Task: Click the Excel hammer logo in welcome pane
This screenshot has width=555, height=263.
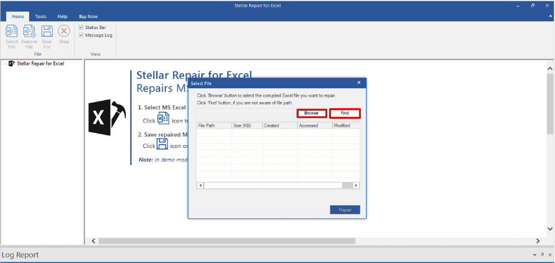Action: pos(107,118)
